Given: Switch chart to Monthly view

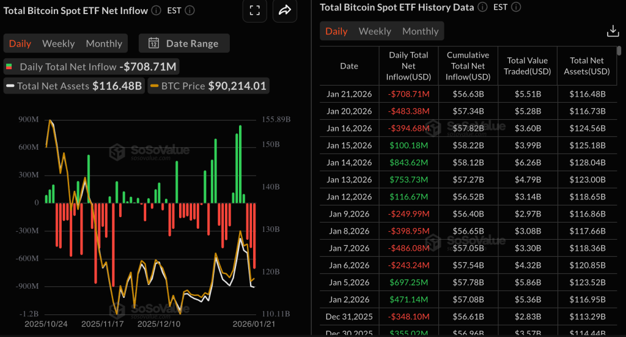Looking at the screenshot, I should tap(104, 43).
